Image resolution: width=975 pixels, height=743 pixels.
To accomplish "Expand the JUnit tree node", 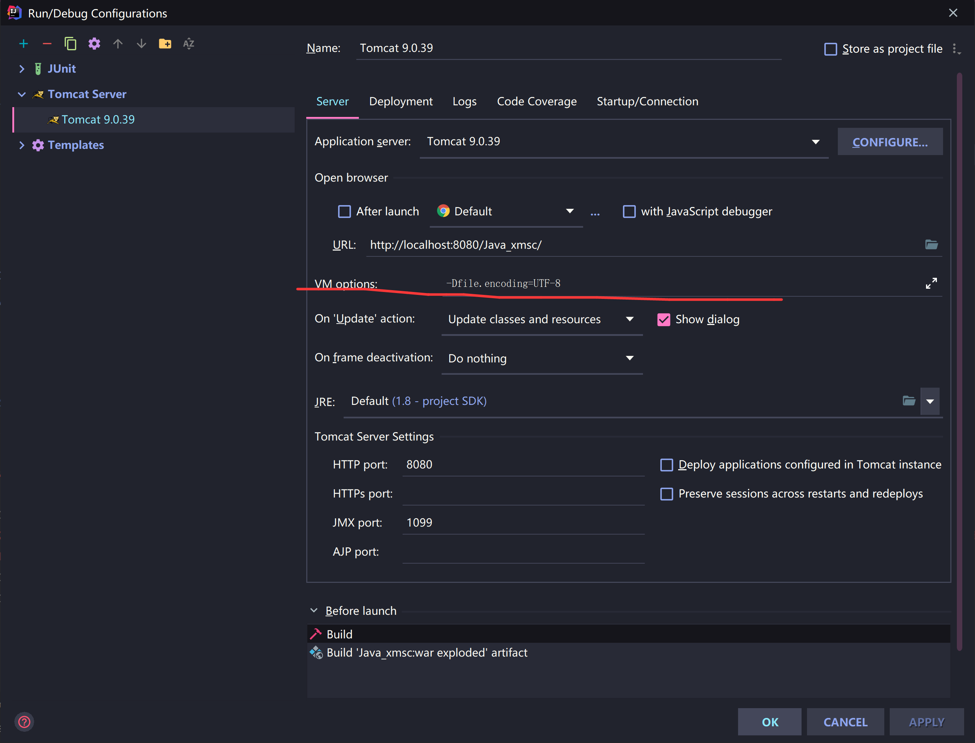I will 22,69.
